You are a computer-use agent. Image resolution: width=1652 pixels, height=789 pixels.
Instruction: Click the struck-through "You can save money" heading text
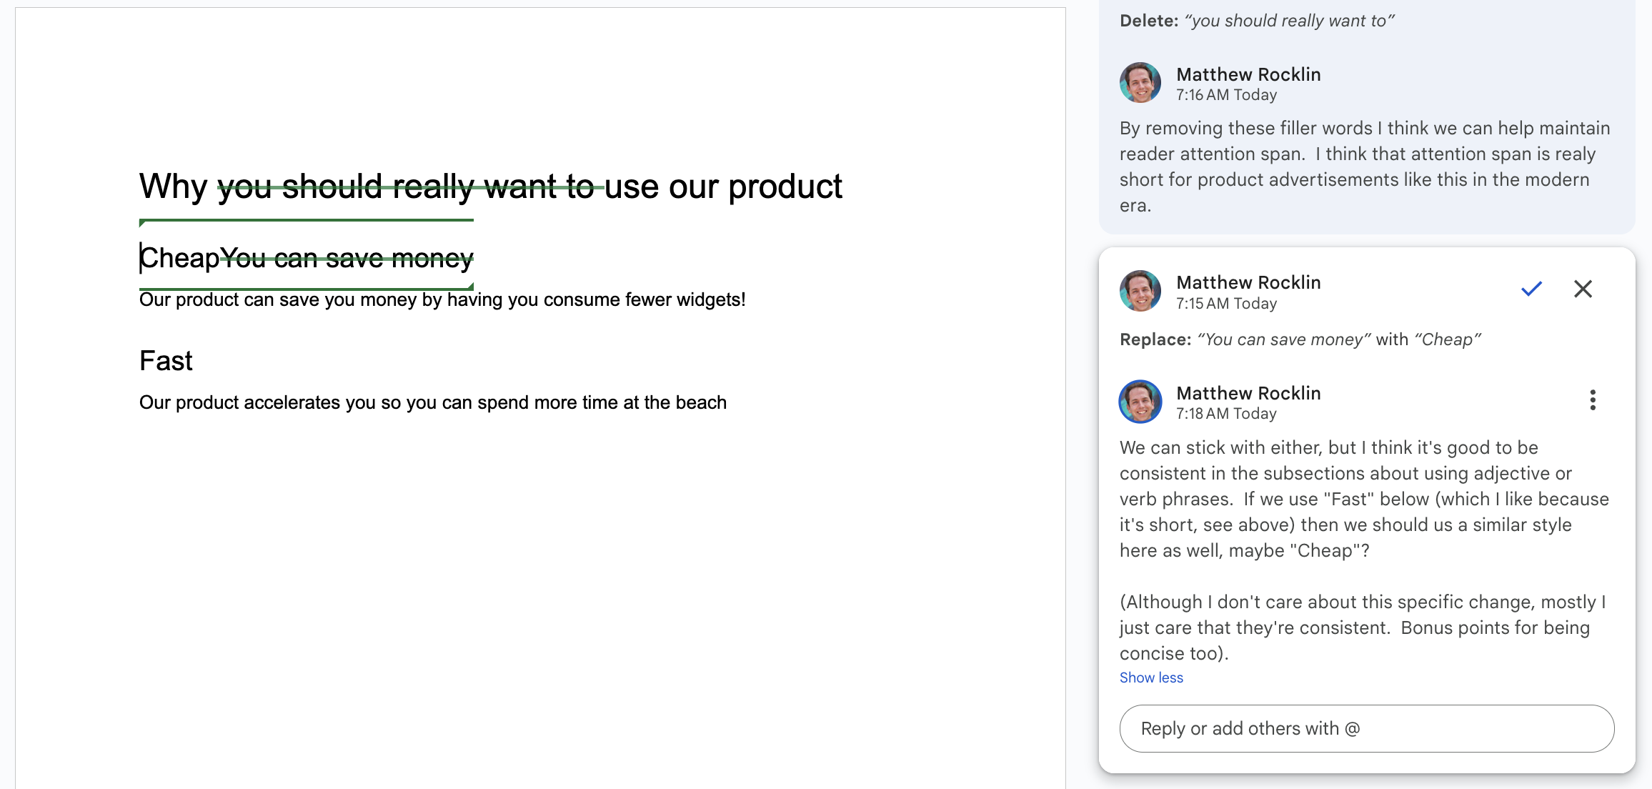coord(347,258)
